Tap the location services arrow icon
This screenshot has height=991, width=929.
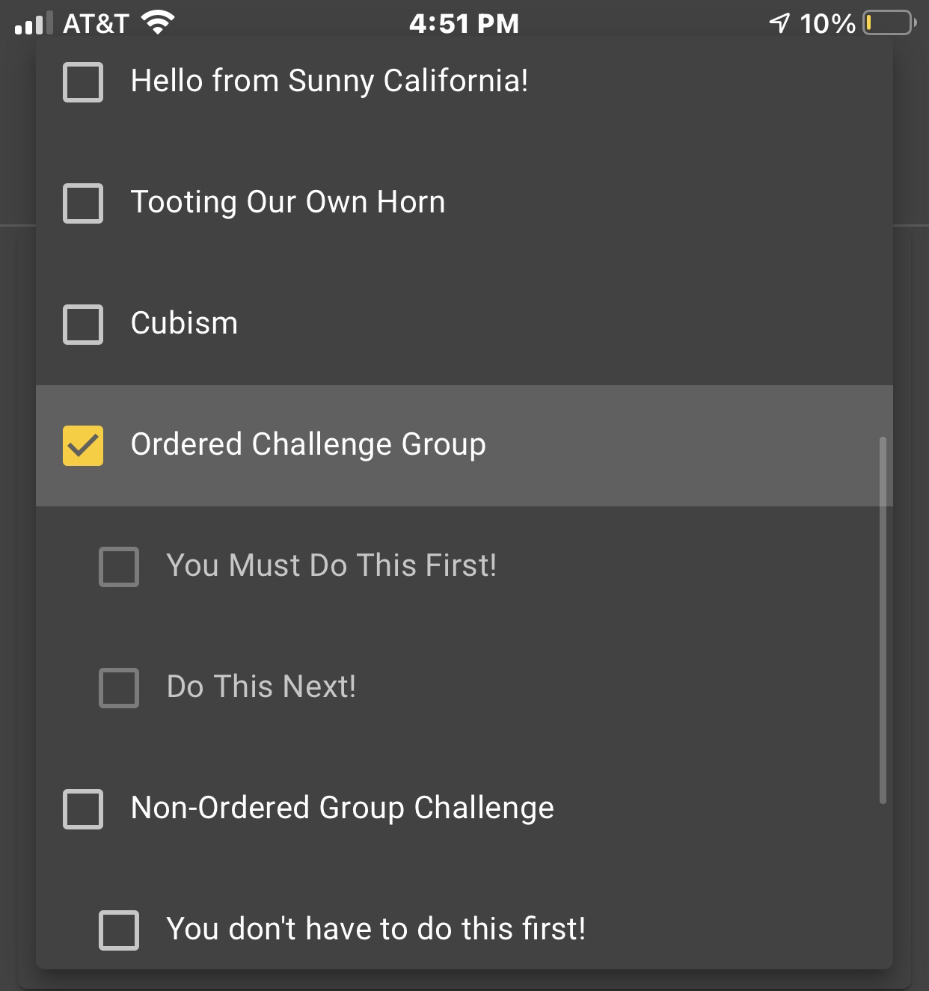coord(779,23)
